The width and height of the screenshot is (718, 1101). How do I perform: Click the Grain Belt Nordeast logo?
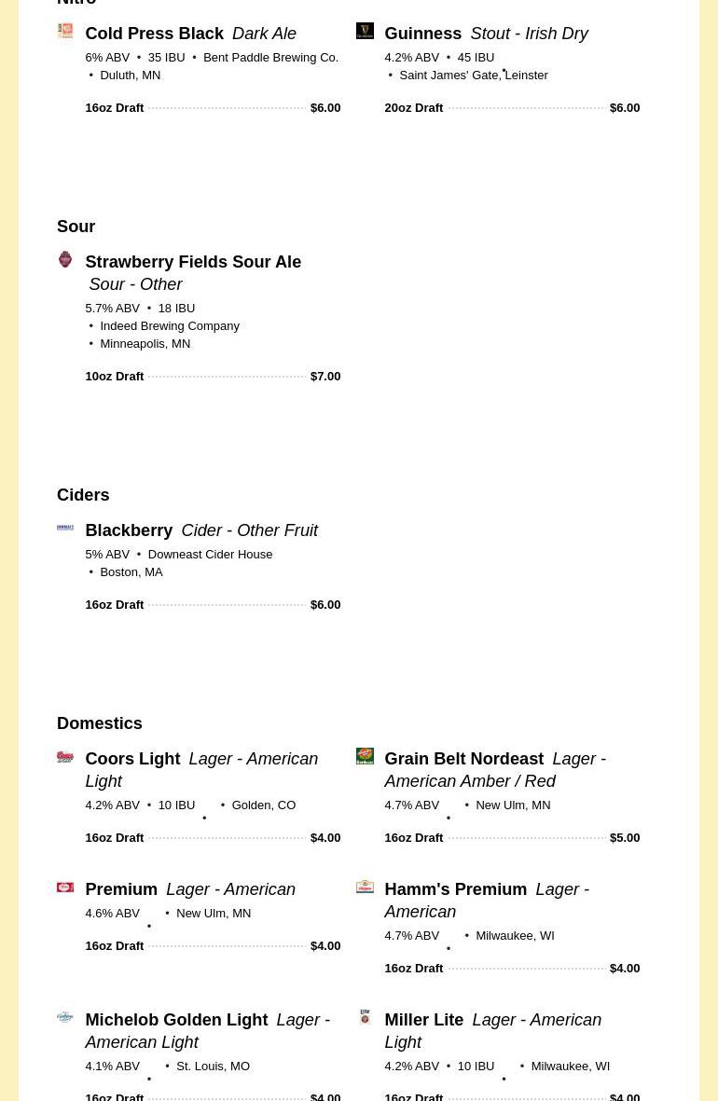pos(365,756)
